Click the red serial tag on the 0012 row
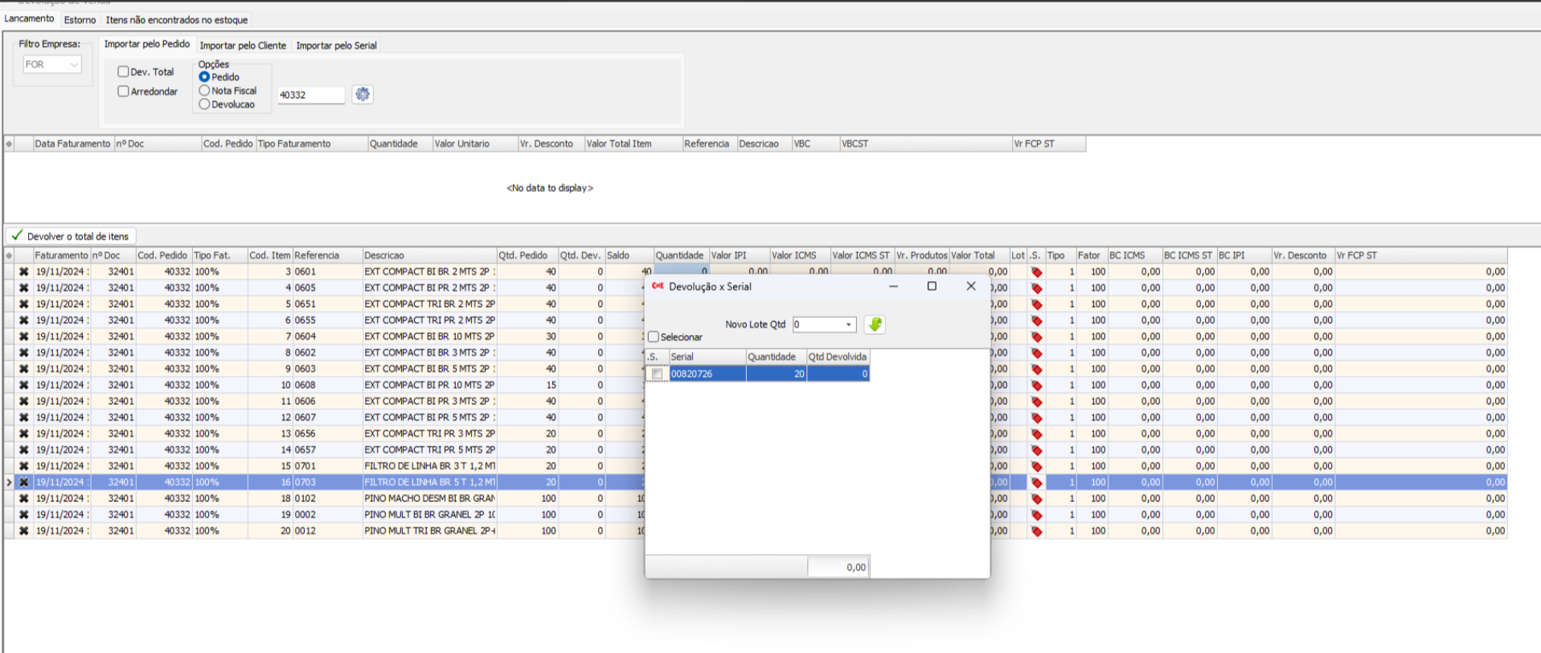This screenshot has height=653, width=1541. (x=1036, y=531)
